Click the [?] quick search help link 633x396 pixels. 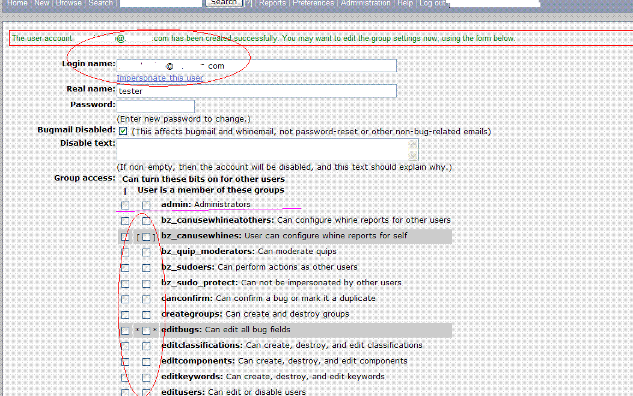248,3
